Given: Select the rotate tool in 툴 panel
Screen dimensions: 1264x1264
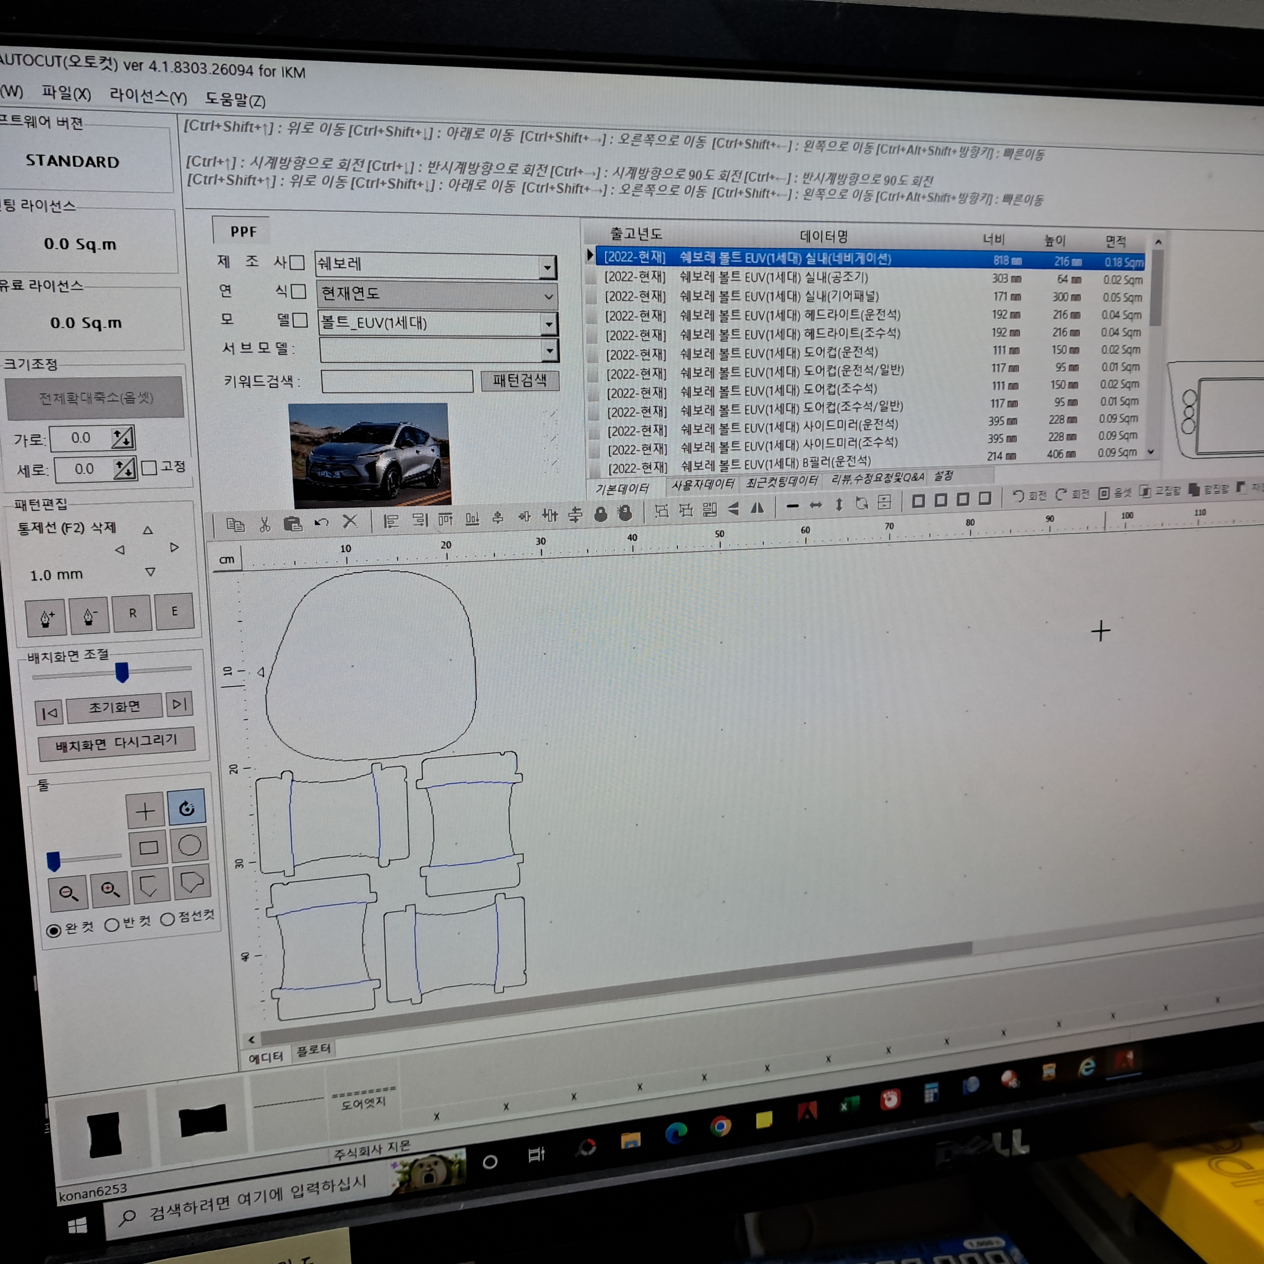Looking at the screenshot, I should (x=187, y=808).
